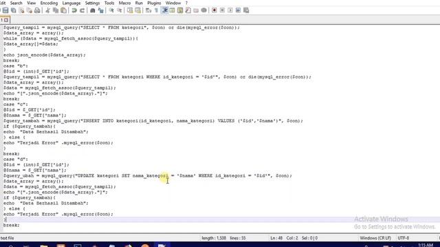Viewport: 440px width, 247px height.
Task: Click the '@$id = $_GET['id'];' line under case c
Action: coord(29,110)
